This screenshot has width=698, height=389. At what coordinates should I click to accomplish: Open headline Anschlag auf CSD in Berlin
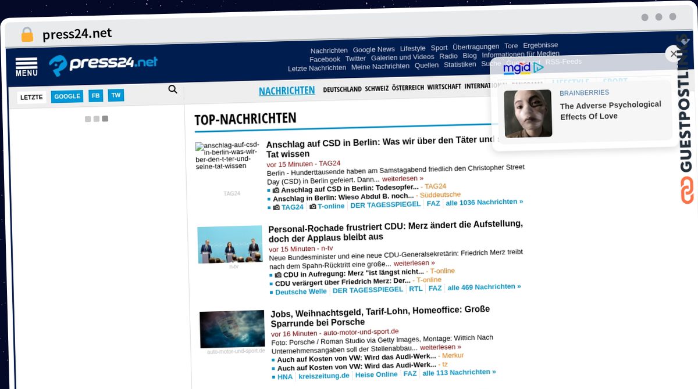(380, 148)
